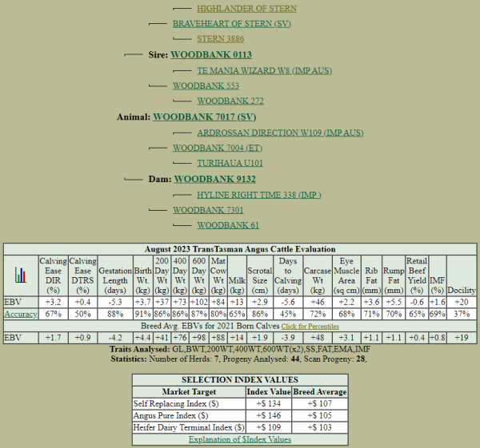Screen dimensions: 480x448
Task: Select August 2023 TransTasman Angus Cattle Evaluation title
Action: 240,249
